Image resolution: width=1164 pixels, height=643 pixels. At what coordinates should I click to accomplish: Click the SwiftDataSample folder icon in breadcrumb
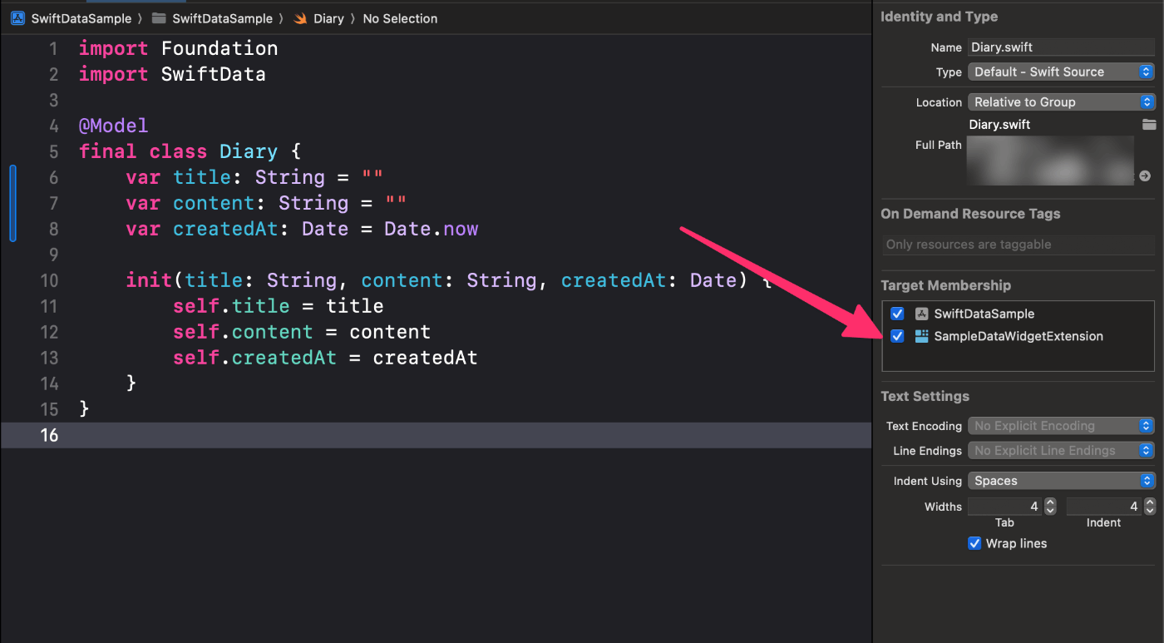click(x=159, y=18)
